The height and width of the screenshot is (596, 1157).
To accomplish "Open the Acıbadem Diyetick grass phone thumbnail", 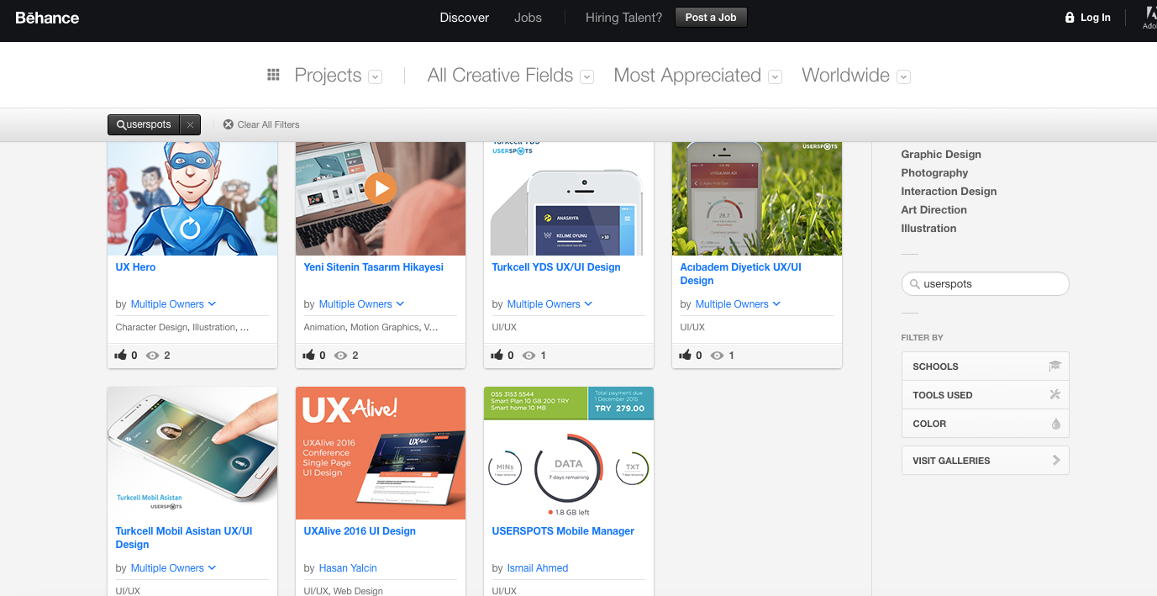I will coord(757,198).
